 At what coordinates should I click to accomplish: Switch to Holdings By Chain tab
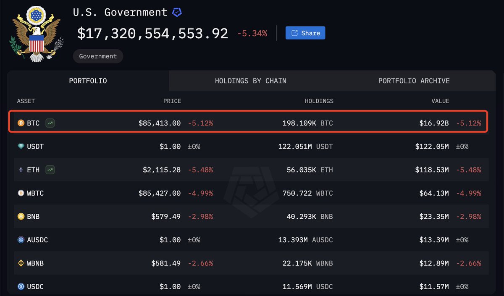[x=250, y=81]
